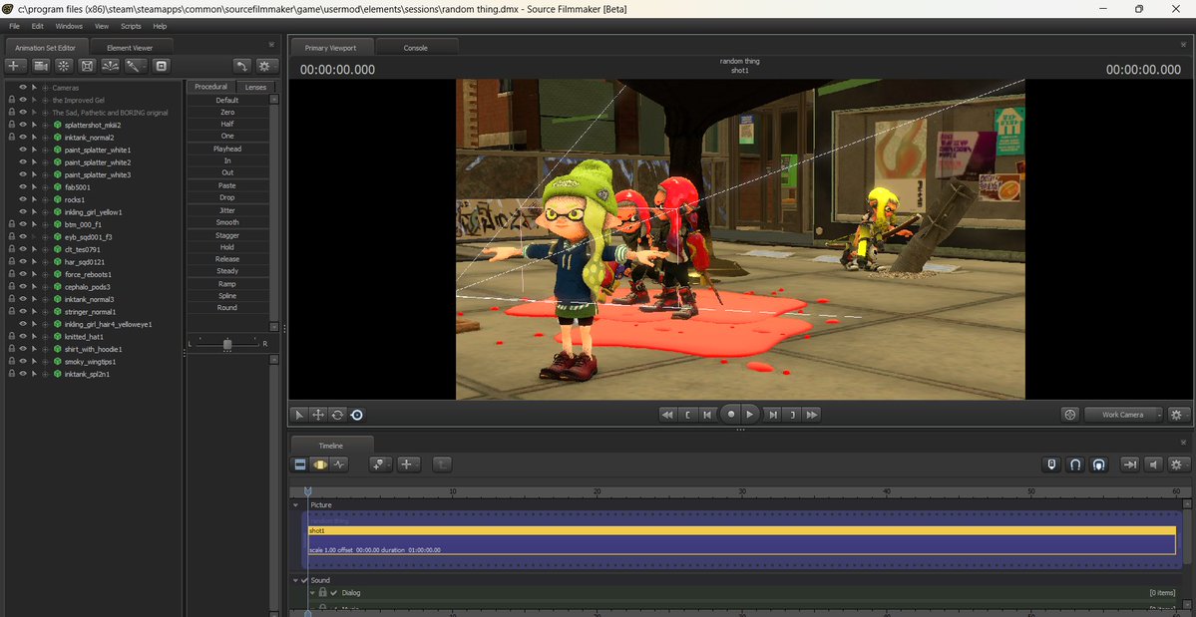Click the nested square icon in Animation Set Editor toolbar
This screenshot has height=617, width=1196.
(x=161, y=66)
